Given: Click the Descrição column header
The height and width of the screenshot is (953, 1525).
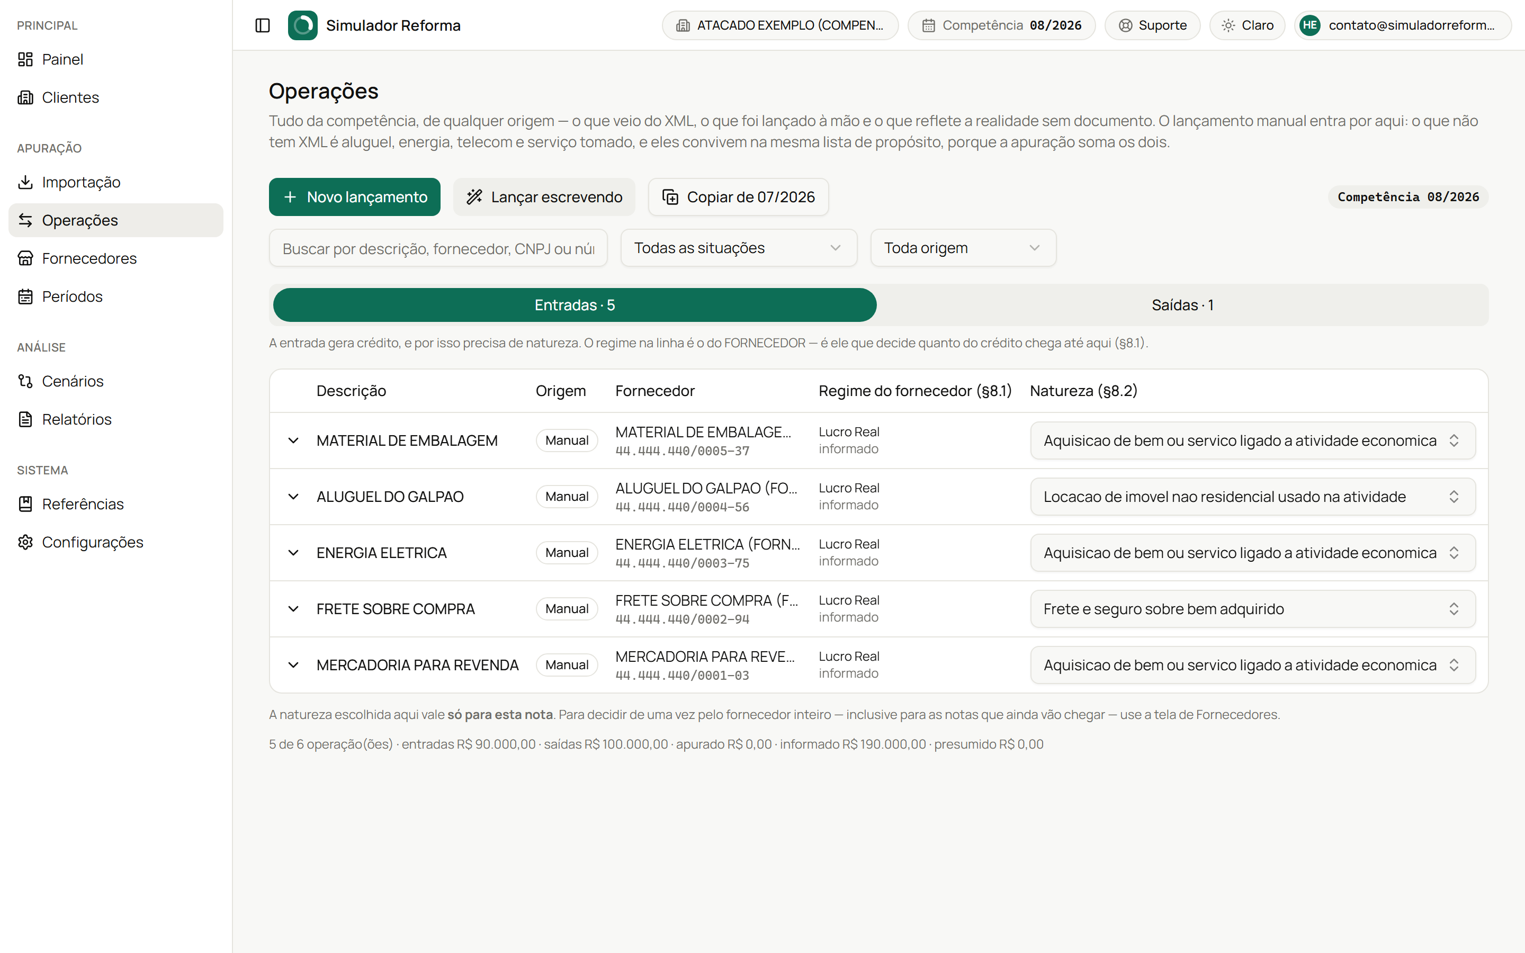Looking at the screenshot, I should 351,391.
